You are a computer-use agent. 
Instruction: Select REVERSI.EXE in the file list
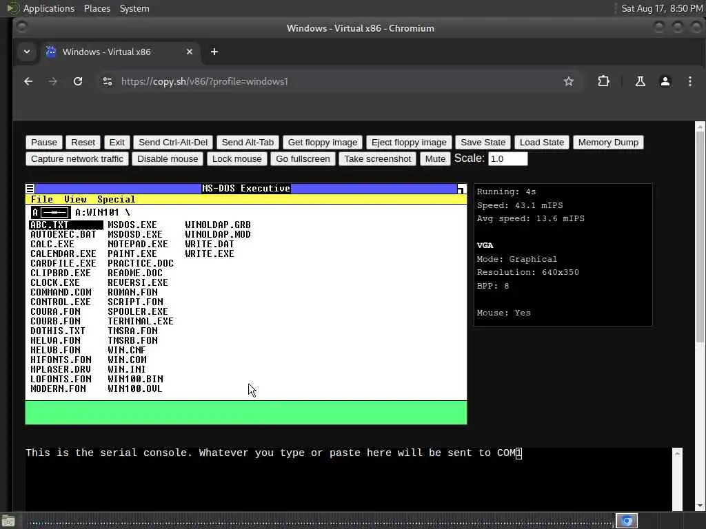(x=138, y=282)
